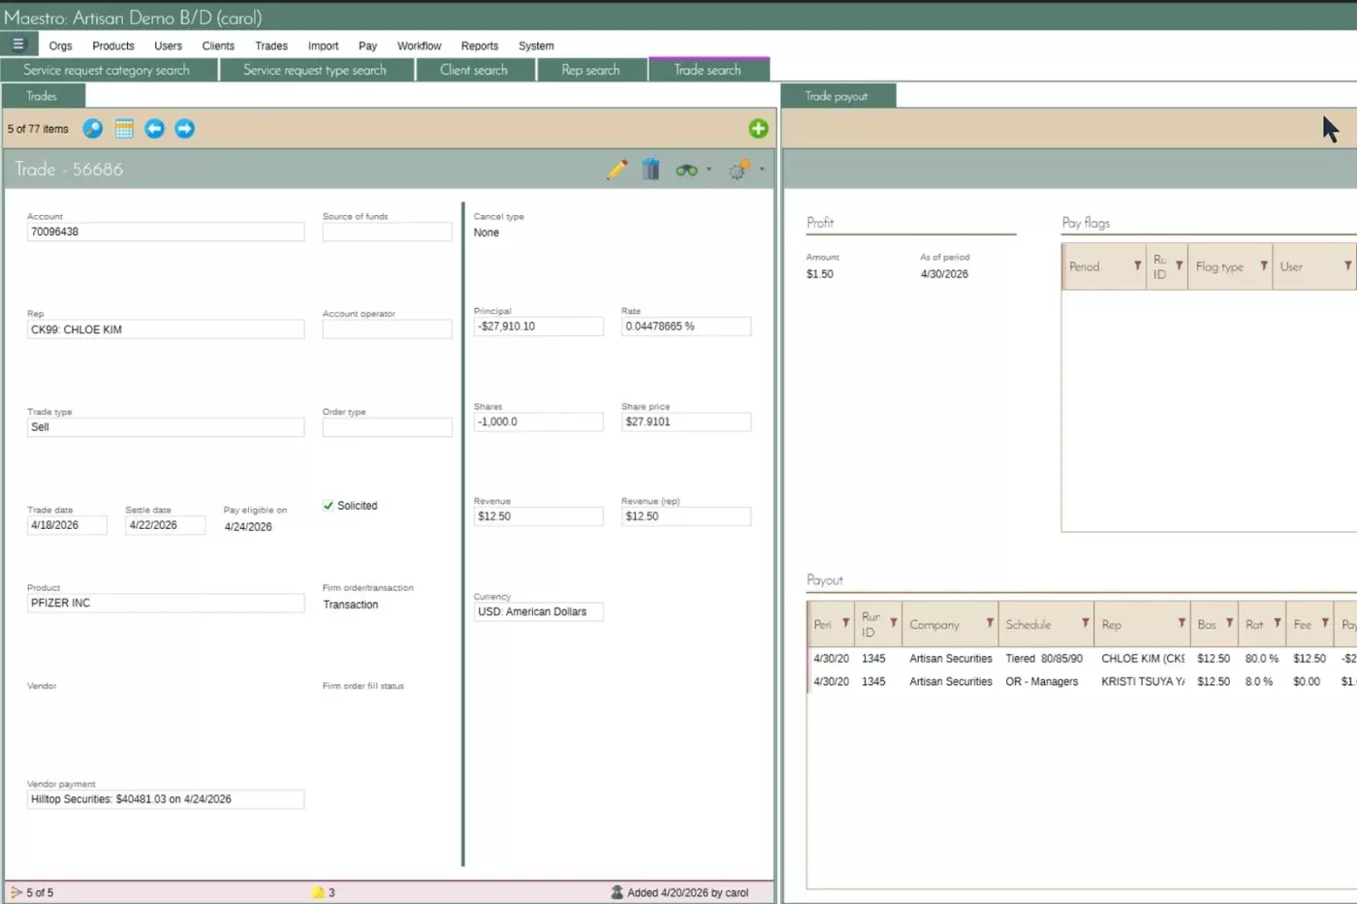This screenshot has width=1357, height=904.
Task: Open the hamburger menu icon
Action: (17, 44)
